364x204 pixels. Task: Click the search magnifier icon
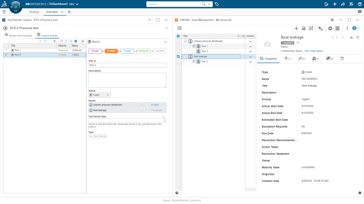click(x=203, y=4)
